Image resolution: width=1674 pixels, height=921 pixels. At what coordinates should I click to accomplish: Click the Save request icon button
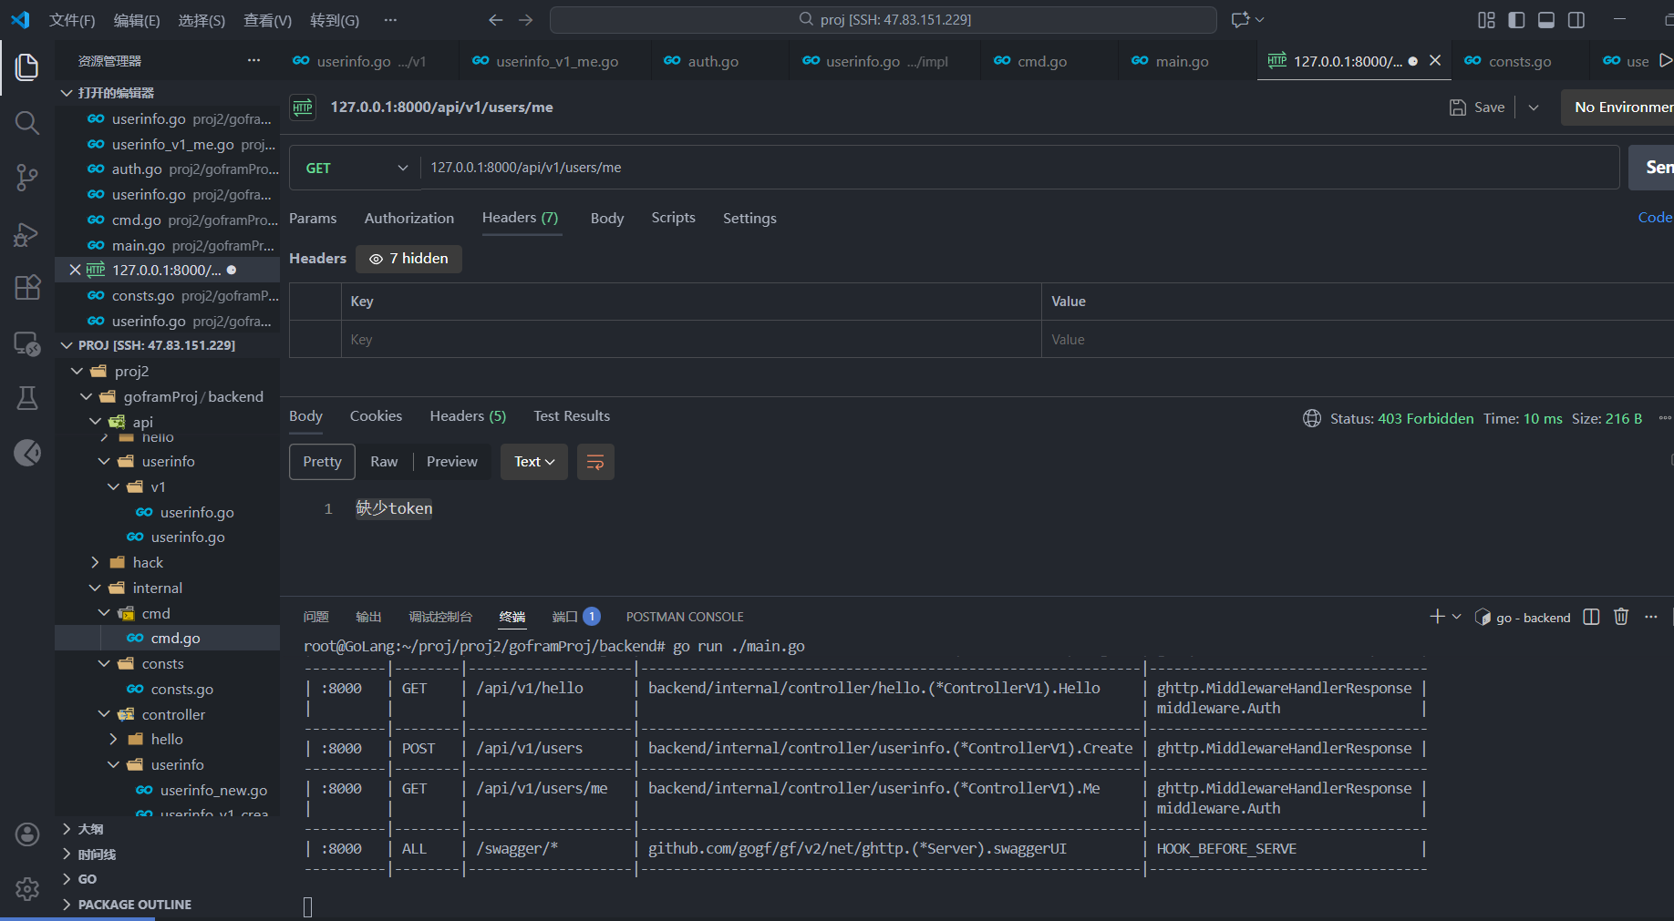click(x=1477, y=107)
